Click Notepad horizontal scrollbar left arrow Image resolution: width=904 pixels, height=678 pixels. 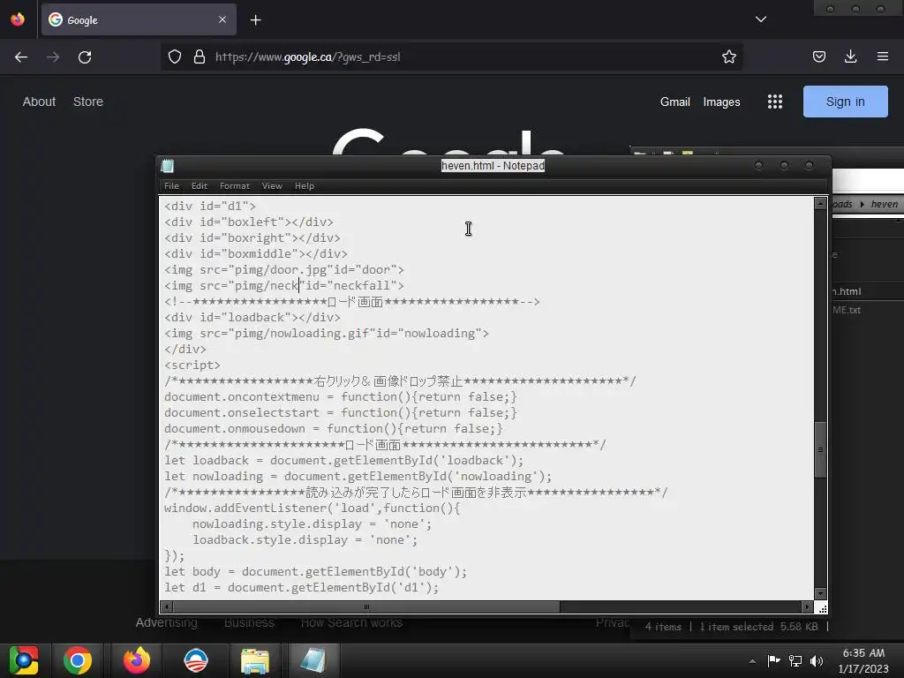coord(166,606)
